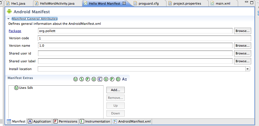Switch to the Permissions bottom tab
The height and width of the screenshot is (126, 259).
[x=66, y=121]
